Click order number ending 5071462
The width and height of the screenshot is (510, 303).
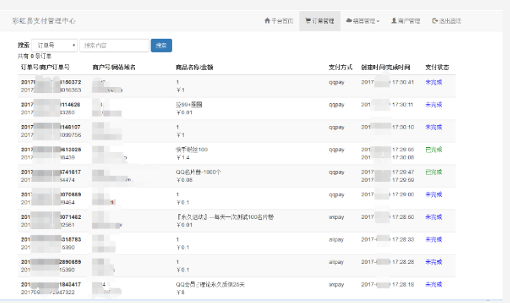click(51, 217)
